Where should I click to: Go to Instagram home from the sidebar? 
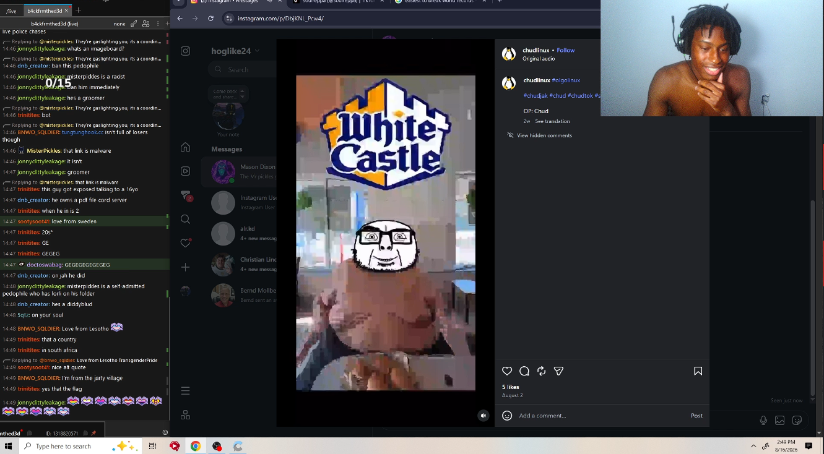[x=185, y=147]
